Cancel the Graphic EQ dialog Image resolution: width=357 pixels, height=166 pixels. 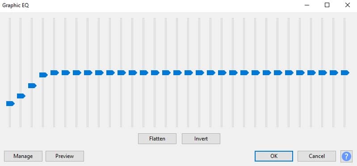coord(317,156)
